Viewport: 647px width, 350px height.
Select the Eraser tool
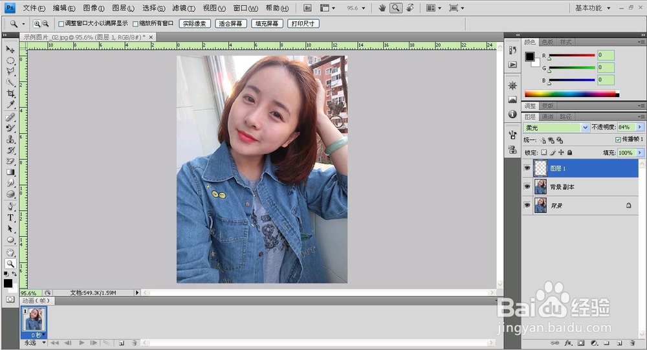click(10, 161)
